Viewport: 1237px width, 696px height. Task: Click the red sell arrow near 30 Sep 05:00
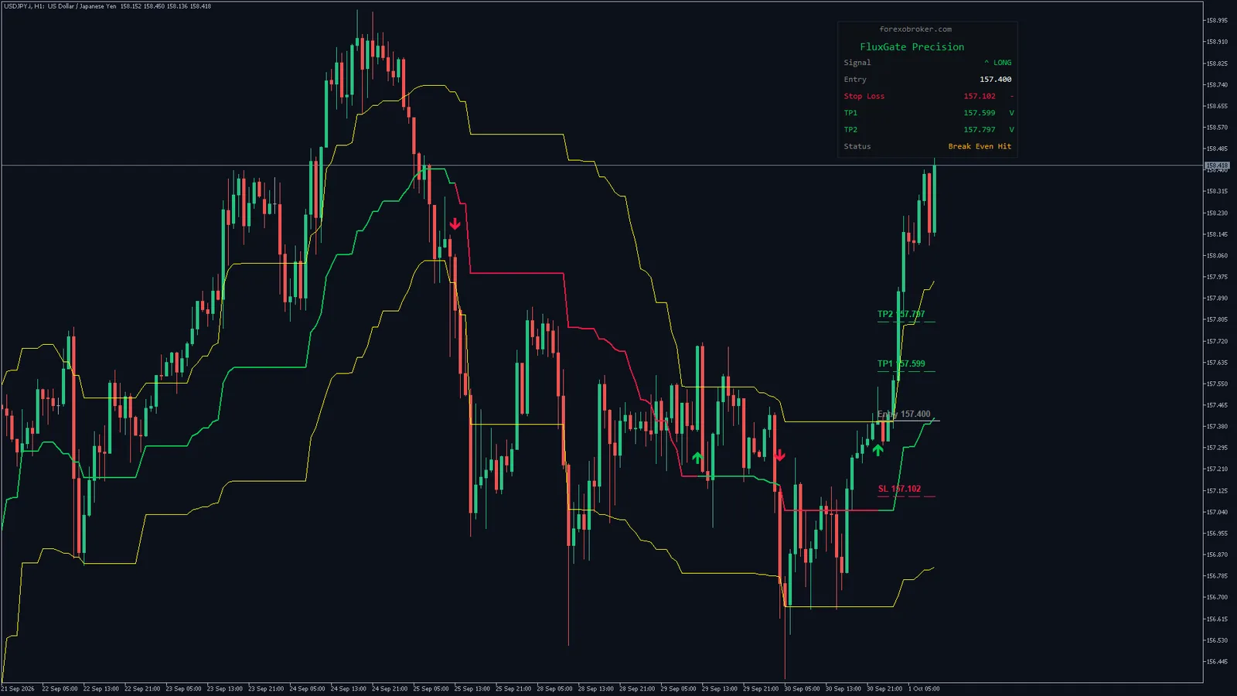[779, 455]
